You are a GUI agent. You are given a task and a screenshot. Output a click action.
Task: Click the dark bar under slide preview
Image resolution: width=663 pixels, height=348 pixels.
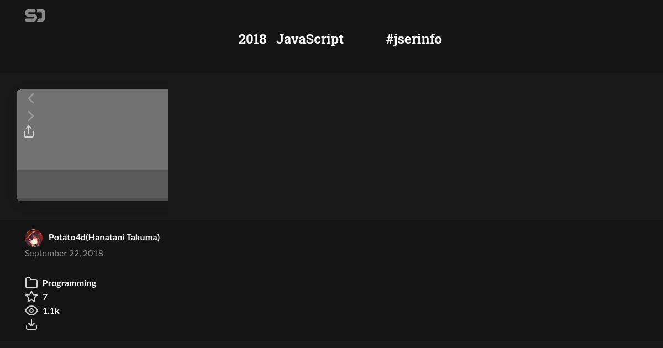click(92, 184)
